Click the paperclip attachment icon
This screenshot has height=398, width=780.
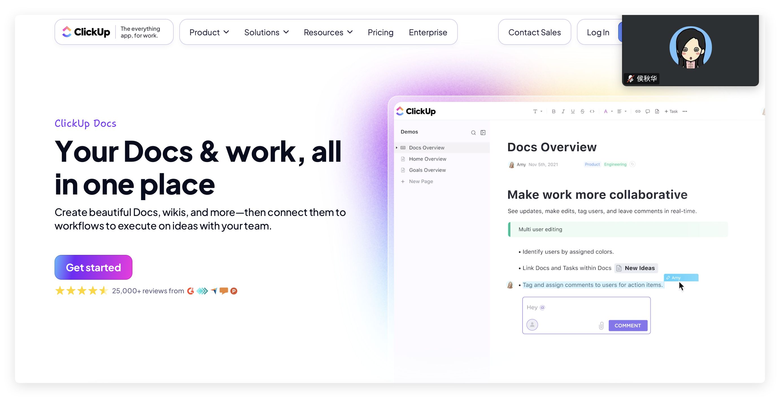point(601,326)
